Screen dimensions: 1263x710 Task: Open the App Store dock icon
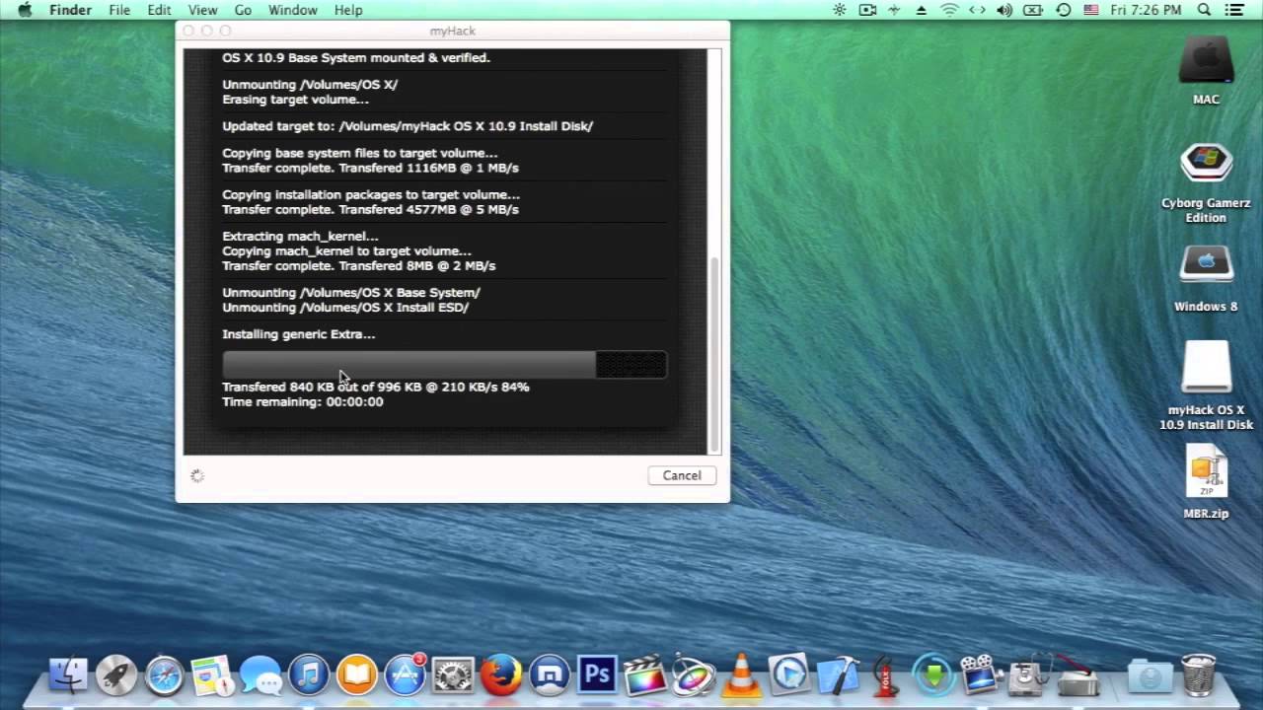pos(405,675)
